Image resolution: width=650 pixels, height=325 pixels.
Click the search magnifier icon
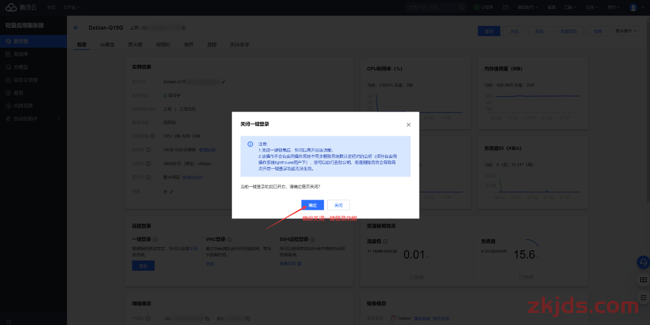tap(461, 7)
